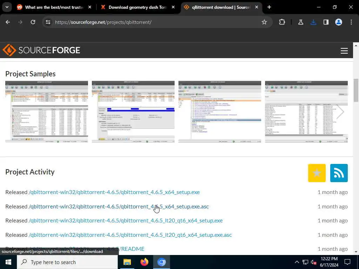The image size is (359, 269).
Task: Click the scrollbar down arrow
Action: tap(356, 252)
